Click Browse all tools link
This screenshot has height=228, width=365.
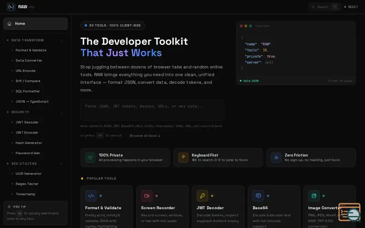(145, 135)
